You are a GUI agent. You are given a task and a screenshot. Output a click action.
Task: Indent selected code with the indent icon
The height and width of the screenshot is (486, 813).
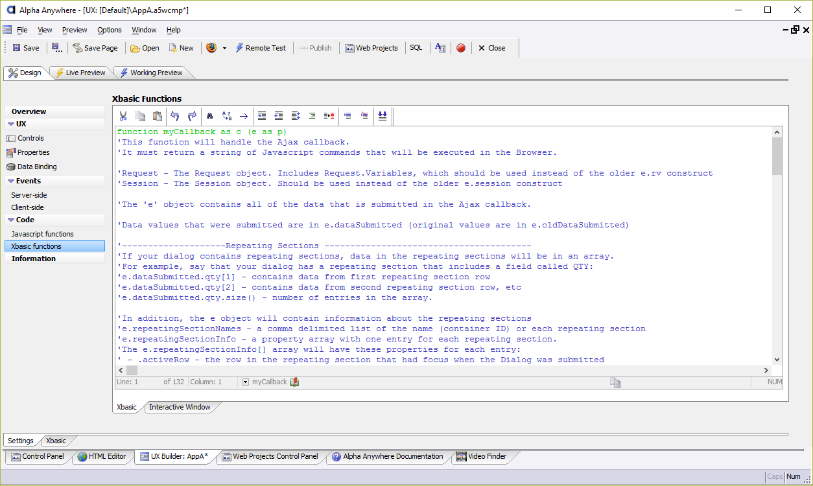(x=262, y=116)
